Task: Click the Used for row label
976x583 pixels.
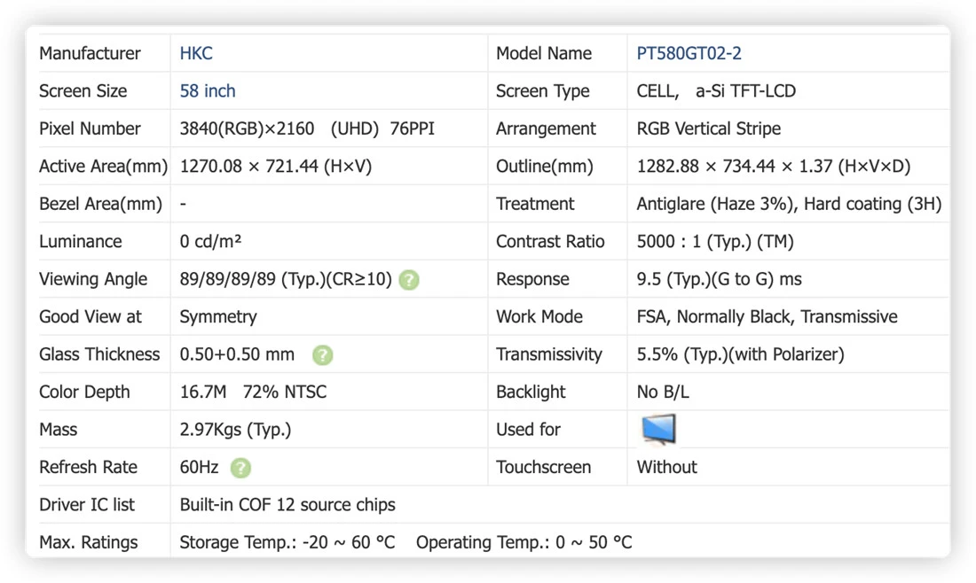Action: point(528,430)
